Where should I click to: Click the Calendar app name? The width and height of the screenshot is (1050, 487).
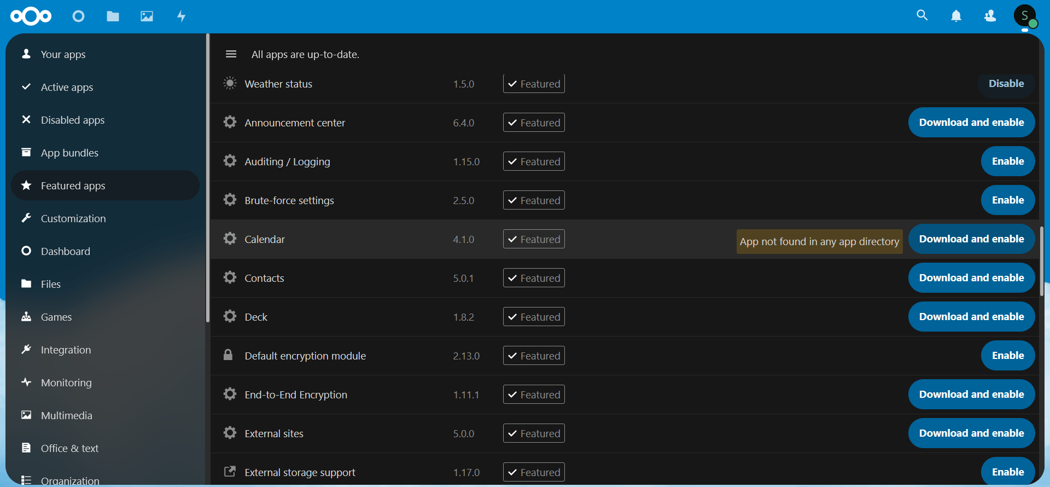(265, 239)
